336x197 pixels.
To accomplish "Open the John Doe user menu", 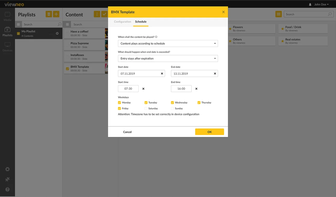I will [x=322, y=4].
